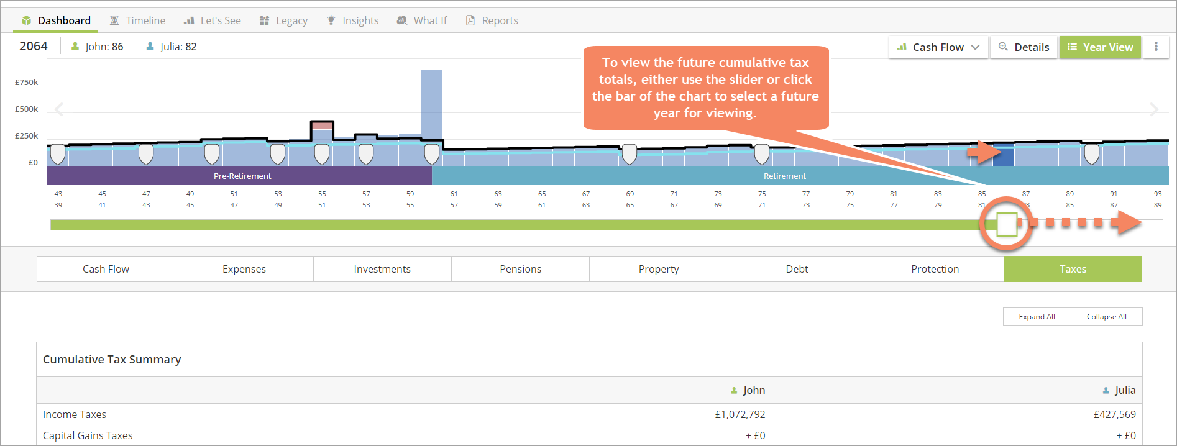Click the year slider handle
The height and width of the screenshot is (446, 1177).
click(1006, 224)
